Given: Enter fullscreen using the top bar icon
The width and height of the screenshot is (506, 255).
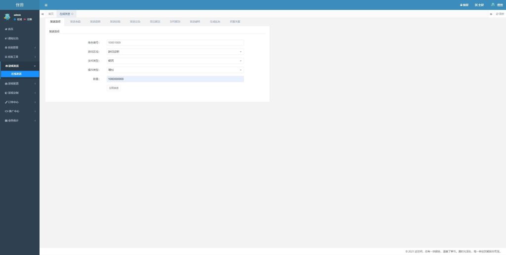Looking at the screenshot, I should [x=479, y=5].
